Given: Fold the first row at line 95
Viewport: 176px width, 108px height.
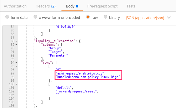Looking at the screenshot, I should [x=16, y=66].
